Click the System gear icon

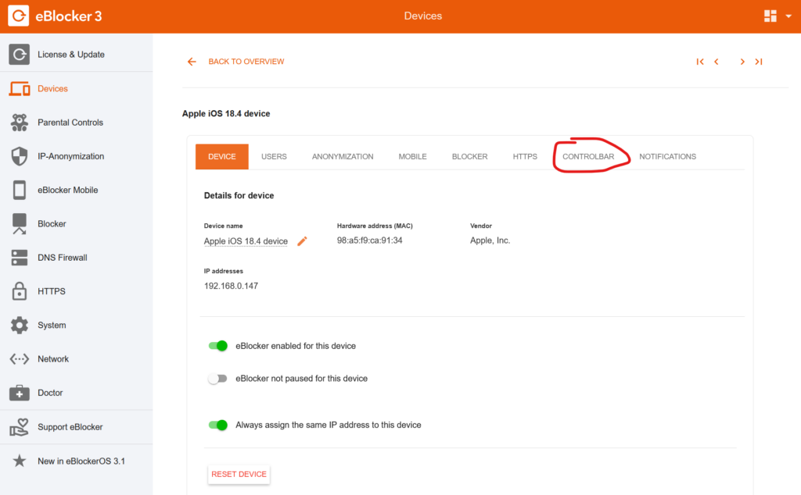click(x=20, y=326)
